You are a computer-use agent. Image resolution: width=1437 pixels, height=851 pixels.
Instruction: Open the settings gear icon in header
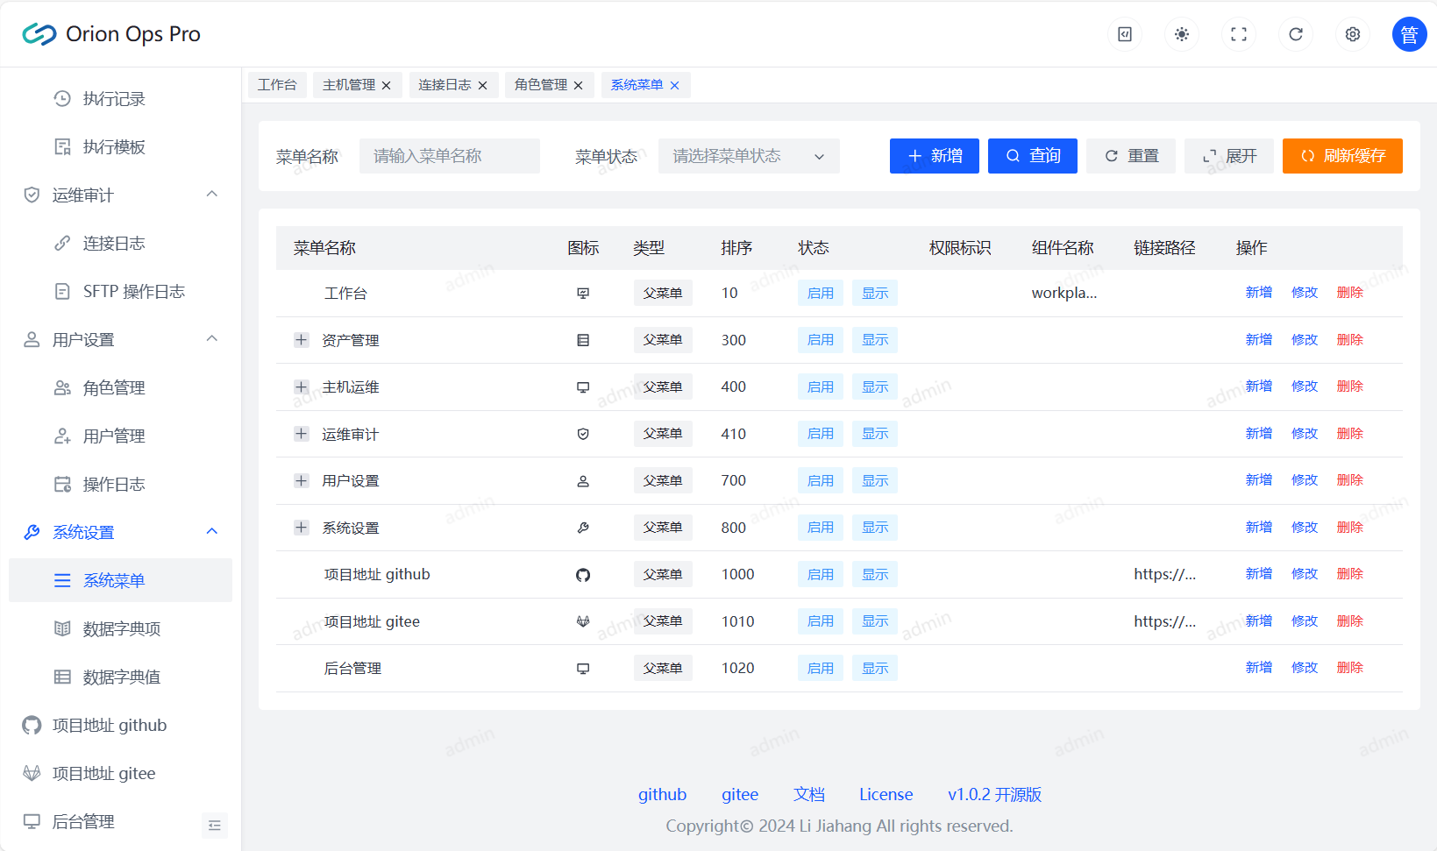point(1353,34)
